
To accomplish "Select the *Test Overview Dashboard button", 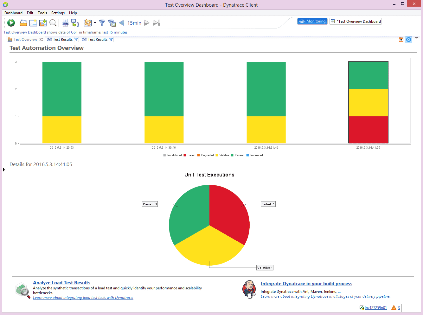I will pos(356,21).
